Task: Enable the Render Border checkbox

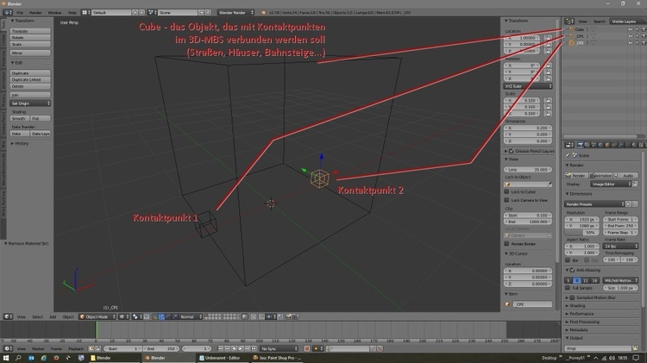Action: [x=506, y=243]
